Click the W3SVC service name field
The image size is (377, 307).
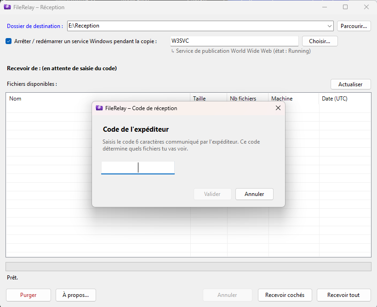coord(234,41)
